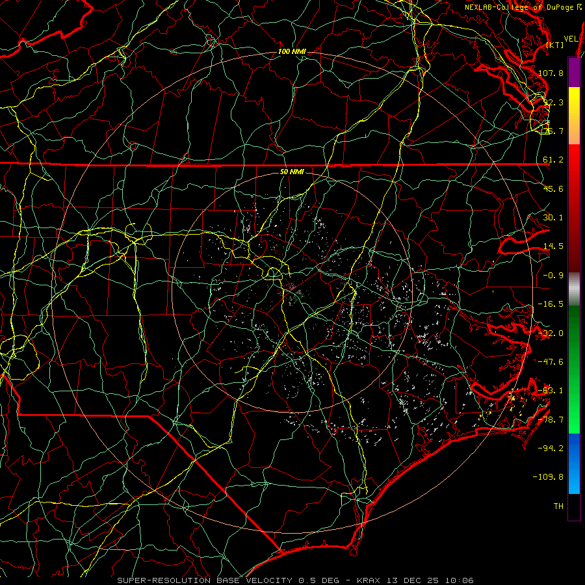The image size is (585, 585).
Task: Click the -16.5 legend value
Action: [551, 304]
